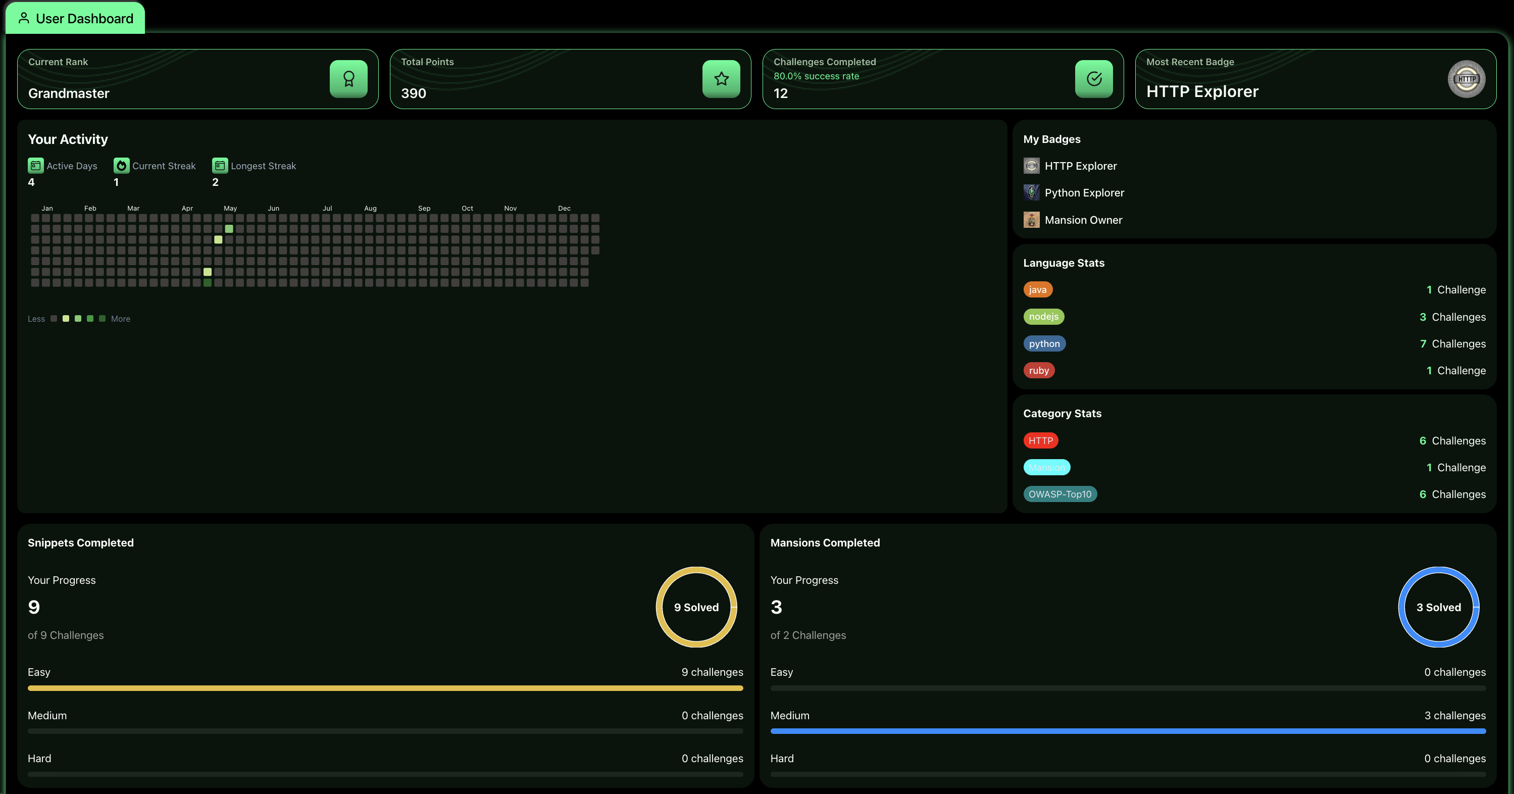Click the 'Dec' month label on heatmap
This screenshot has height=794, width=1514.
click(x=564, y=209)
